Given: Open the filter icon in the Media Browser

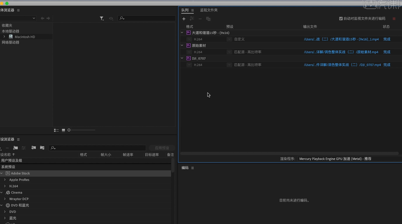Looking at the screenshot, I should [102, 18].
